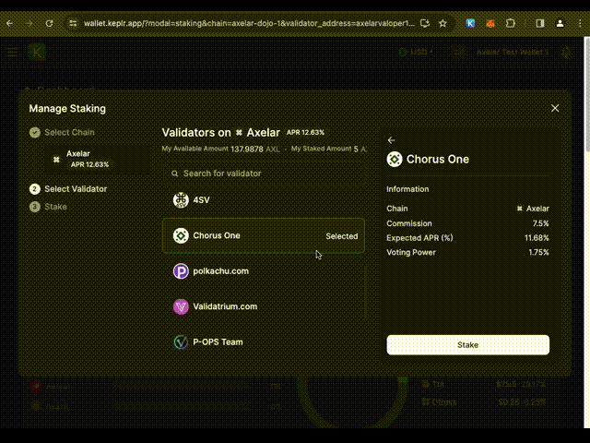Click the URL address bar text

(x=249, y=23)
